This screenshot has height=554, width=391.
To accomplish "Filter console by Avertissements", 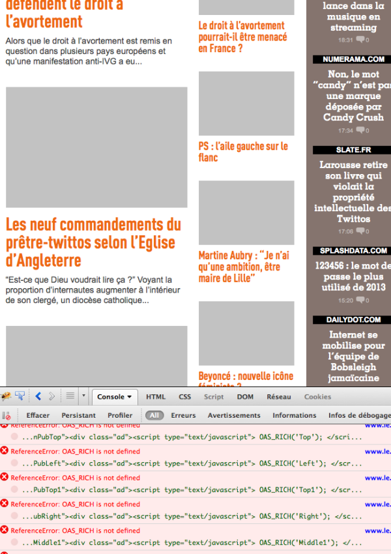I will pyautogui.click(x=234, y=416).
